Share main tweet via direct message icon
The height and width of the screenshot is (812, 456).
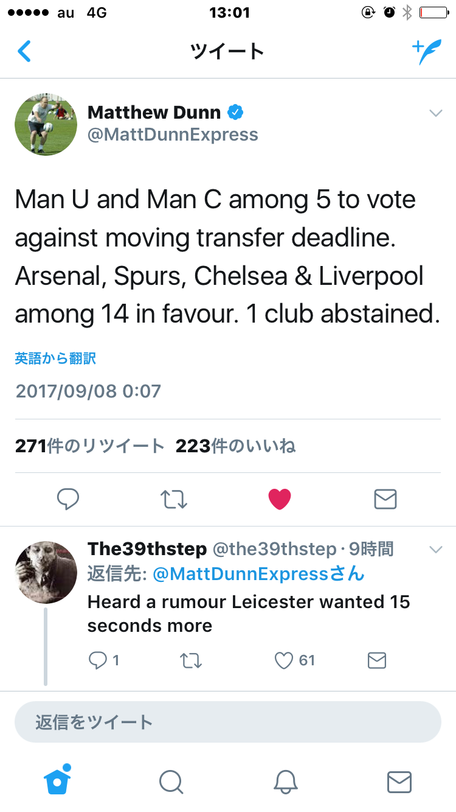pos(385,499)
